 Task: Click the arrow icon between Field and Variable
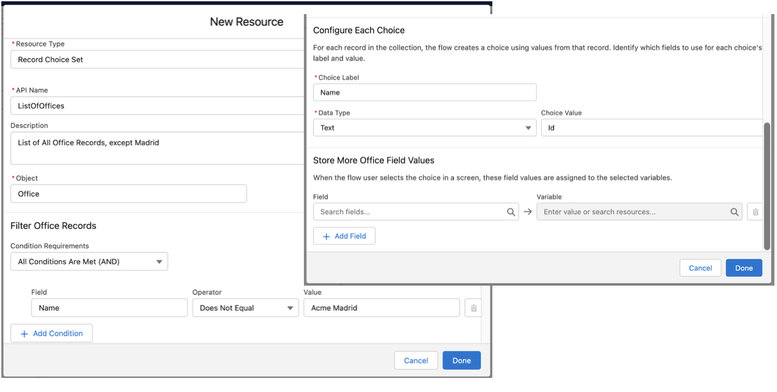pos(527,211)
